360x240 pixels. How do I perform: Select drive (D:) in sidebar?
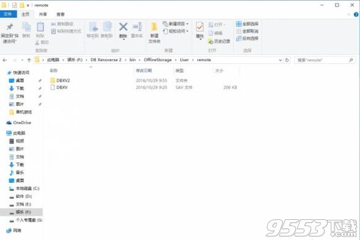20,196
